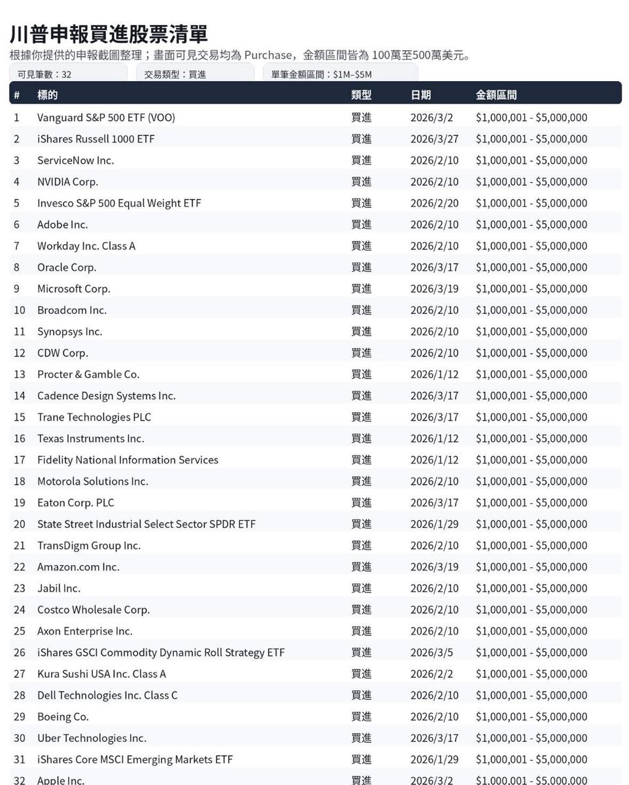This screenshot has height=785, width=629.
Task: Select Fidelity National Information Services
Action: coord(127,460)
